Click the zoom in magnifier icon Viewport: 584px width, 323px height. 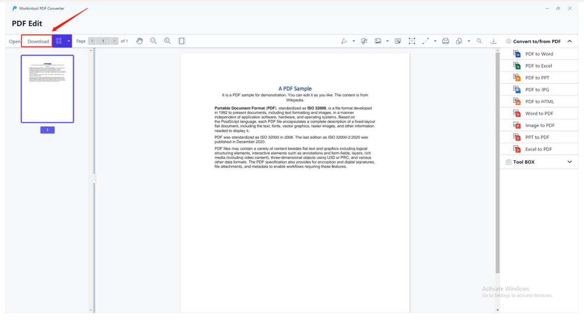tap(167, 41)
